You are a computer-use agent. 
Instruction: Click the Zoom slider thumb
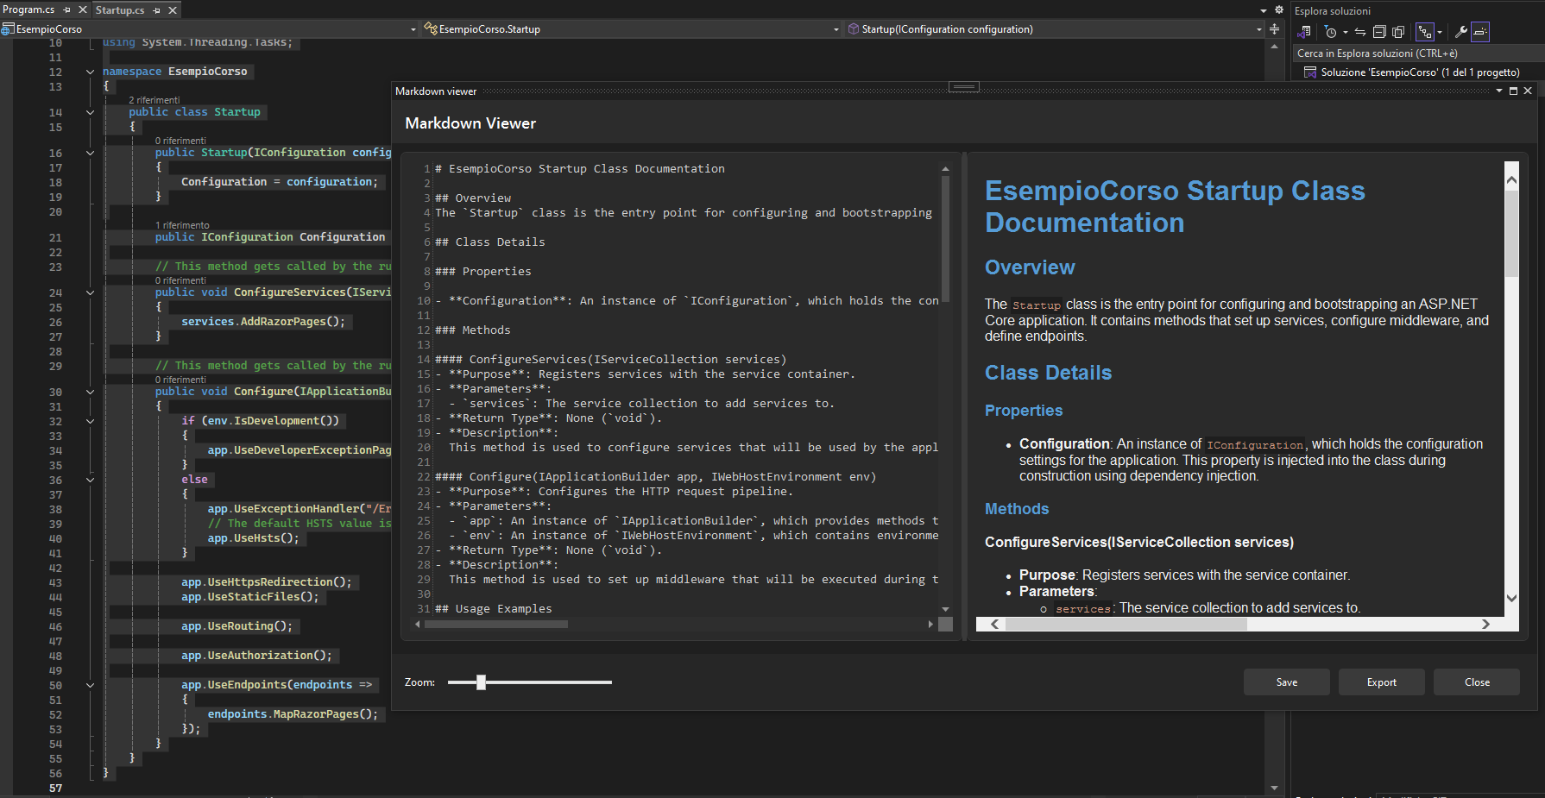point(481,682)
